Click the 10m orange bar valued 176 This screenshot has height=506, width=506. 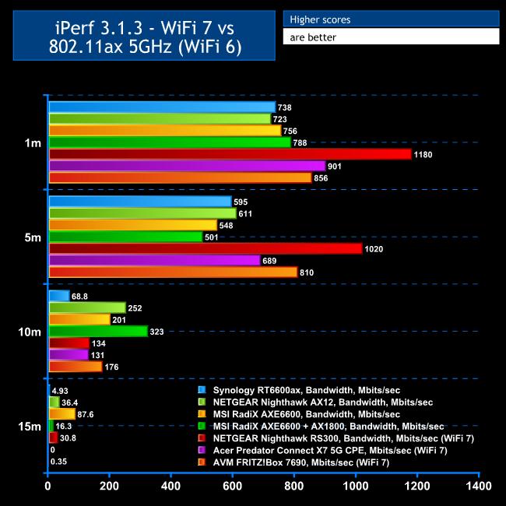[76, 367]
